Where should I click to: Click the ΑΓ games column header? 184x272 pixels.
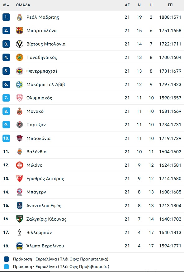pyautogui.click(x=127, y=5)
